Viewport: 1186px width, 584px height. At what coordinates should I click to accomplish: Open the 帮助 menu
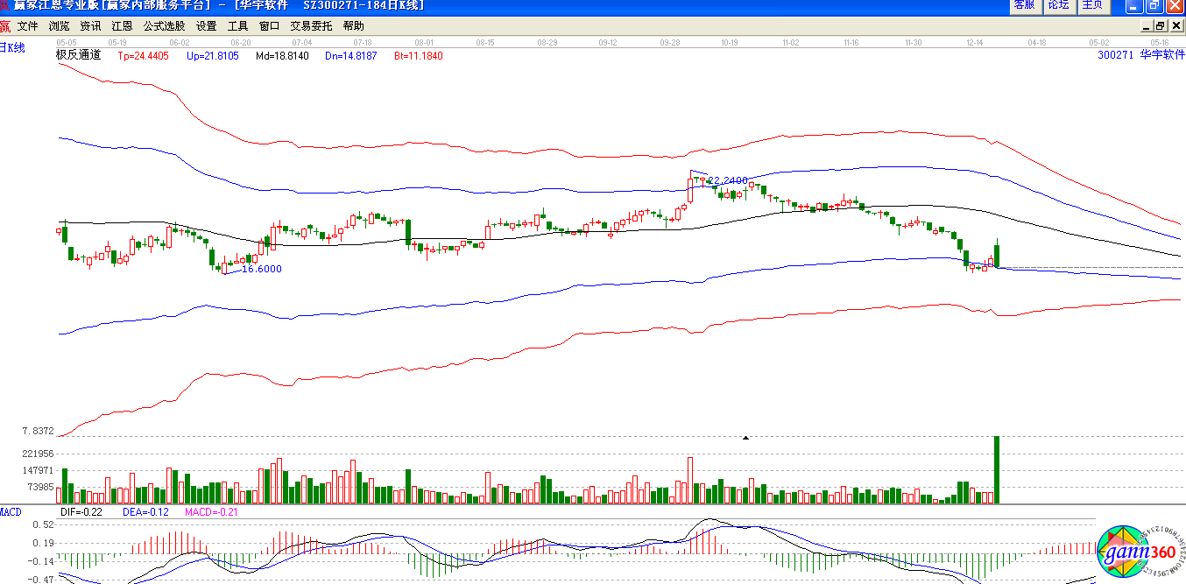point(353,26)
